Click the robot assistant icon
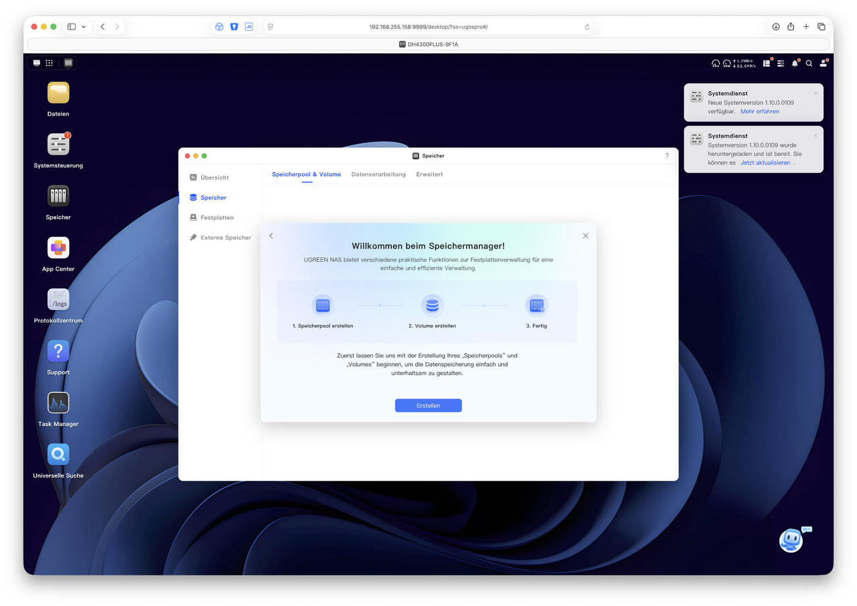Viewport: 857px width, 606px height. tap(791, 540)
